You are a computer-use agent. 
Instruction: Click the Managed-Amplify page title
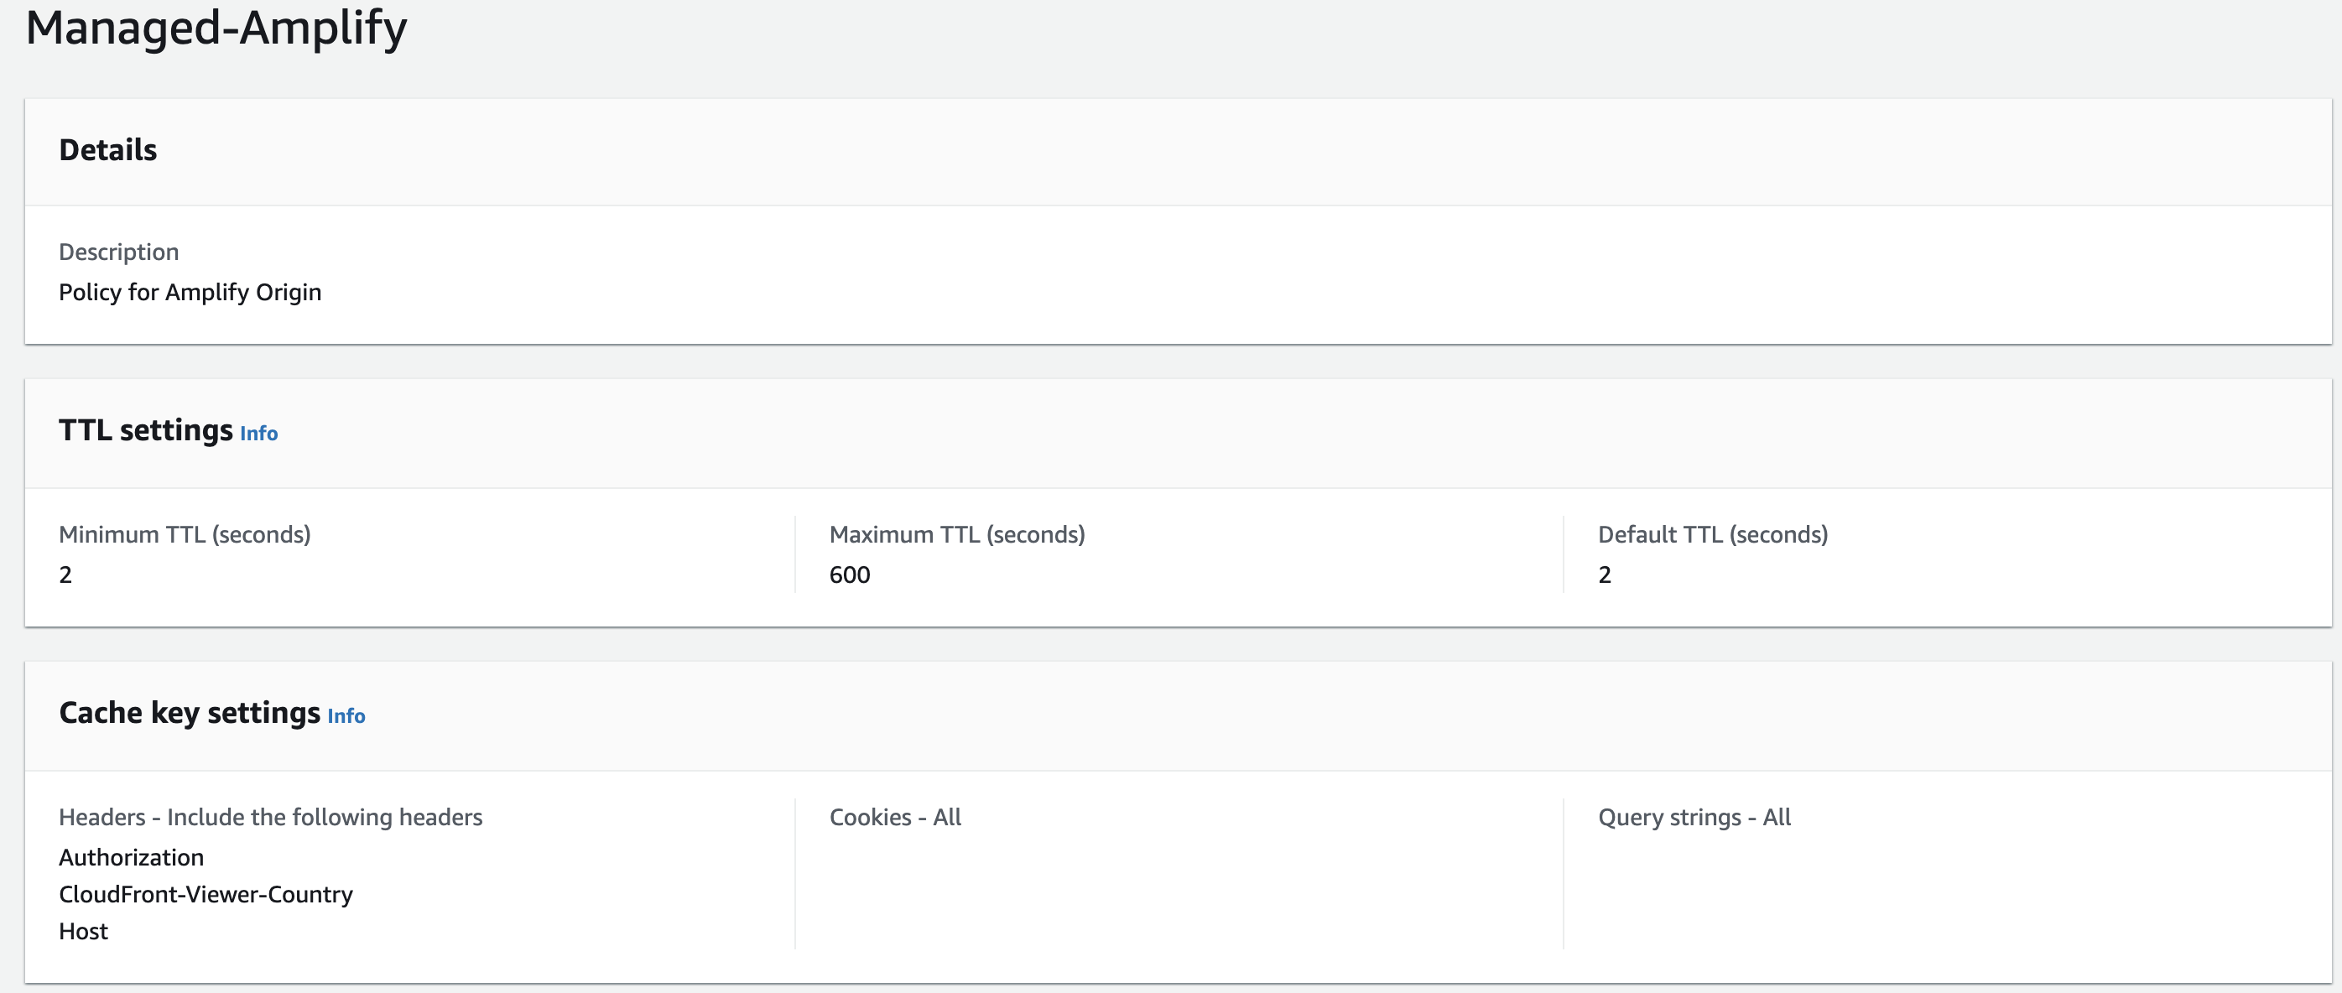point(216,28)
